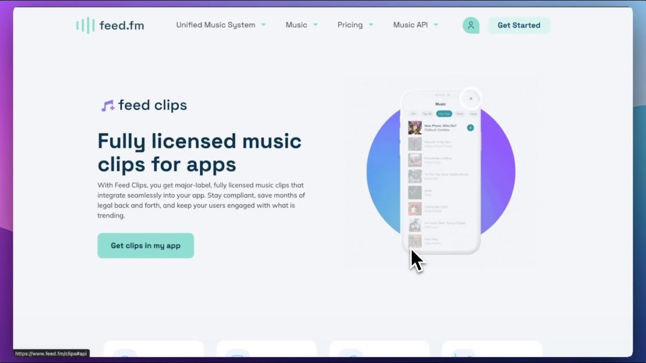The image size is (646, 363).
Task: Open the Unified Music System menu item
Action: (216, 25)
